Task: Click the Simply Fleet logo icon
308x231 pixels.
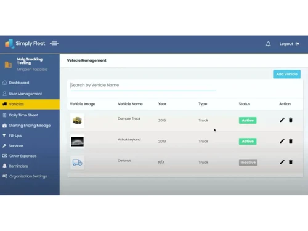Action: coord(9,44)
